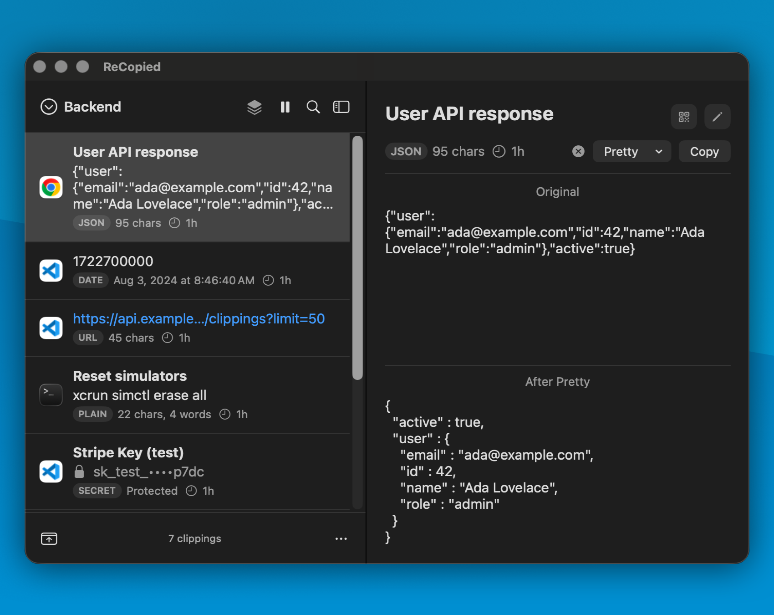This screenshot has height=615, width=774.
Task: Click the import/export tray icon at bottom
Action: pos(49,538)
